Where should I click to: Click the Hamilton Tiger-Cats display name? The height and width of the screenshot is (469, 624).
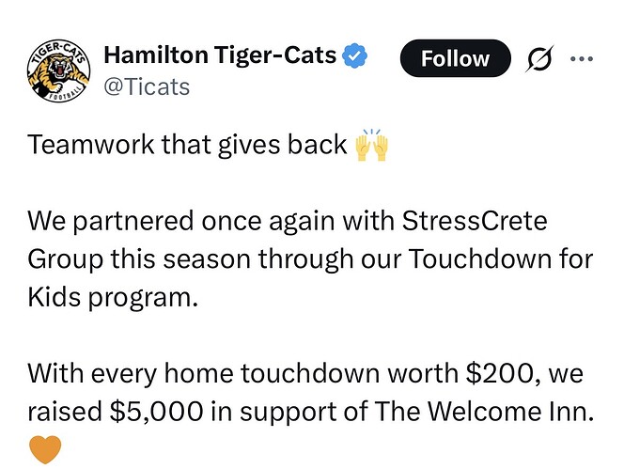point(218,55)
